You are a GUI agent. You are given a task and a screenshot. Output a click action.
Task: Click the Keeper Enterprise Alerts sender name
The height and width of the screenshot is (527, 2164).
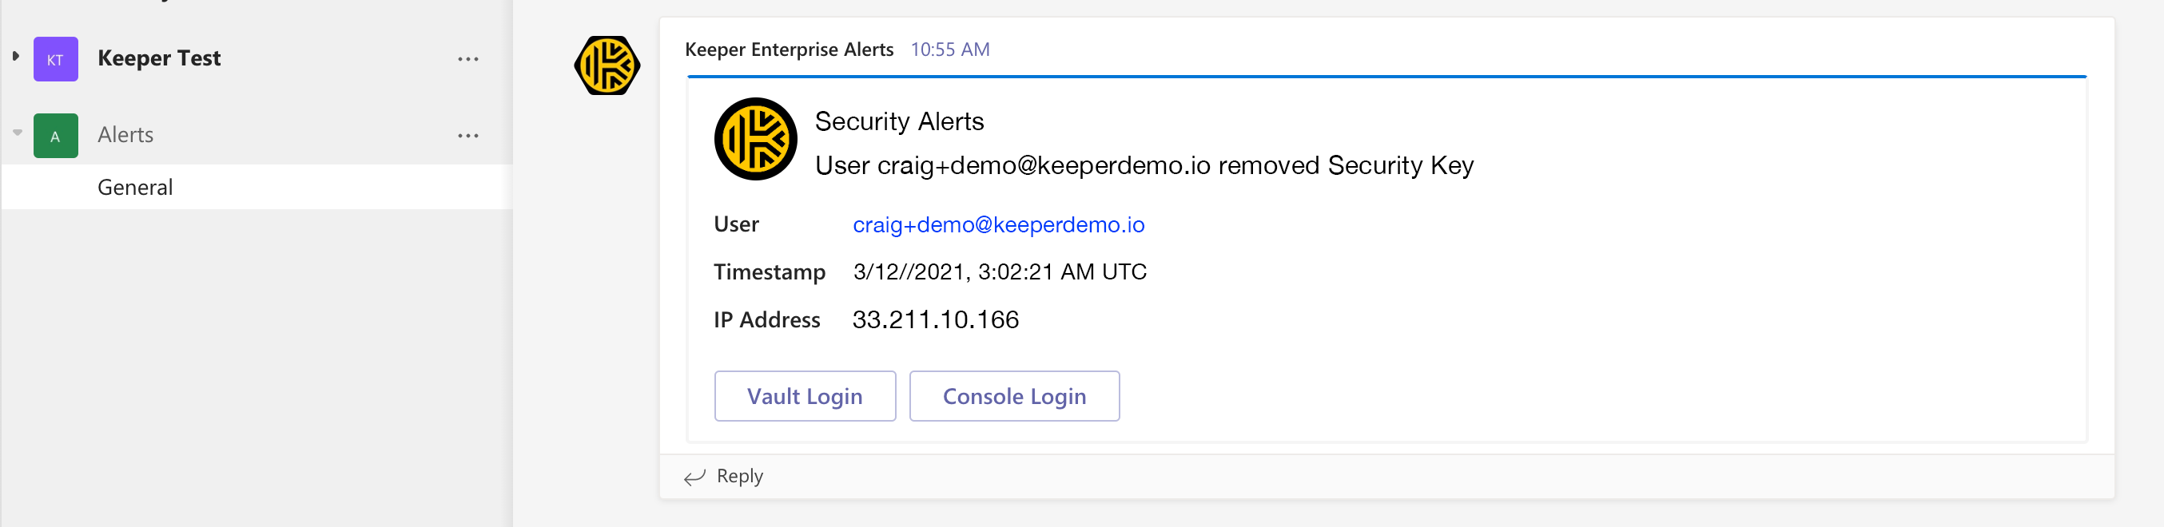[x=789, y=50]
